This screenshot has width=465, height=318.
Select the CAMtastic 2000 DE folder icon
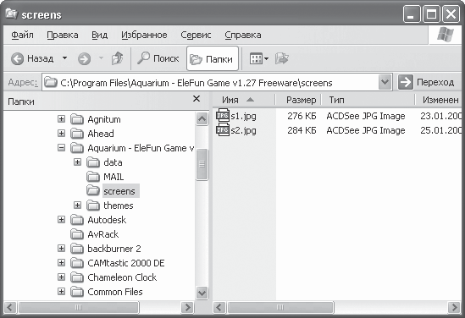[77, 263]
